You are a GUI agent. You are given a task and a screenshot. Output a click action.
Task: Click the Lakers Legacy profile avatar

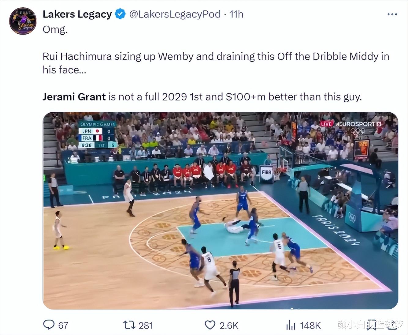23,21
